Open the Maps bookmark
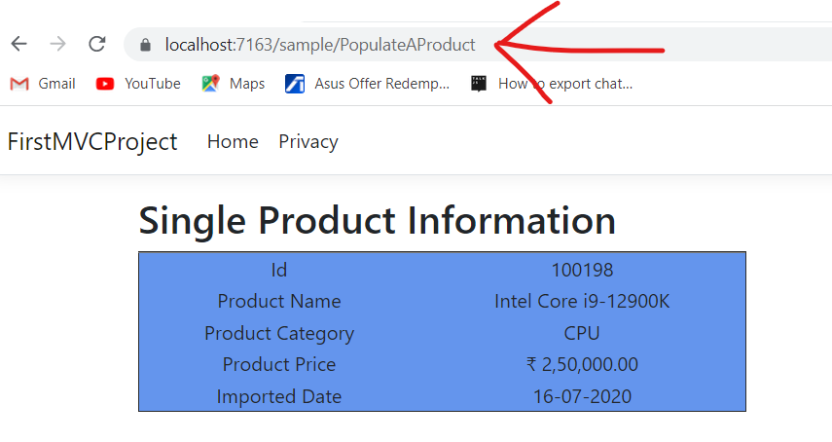 pyautogui.click(x=234, y=84)
